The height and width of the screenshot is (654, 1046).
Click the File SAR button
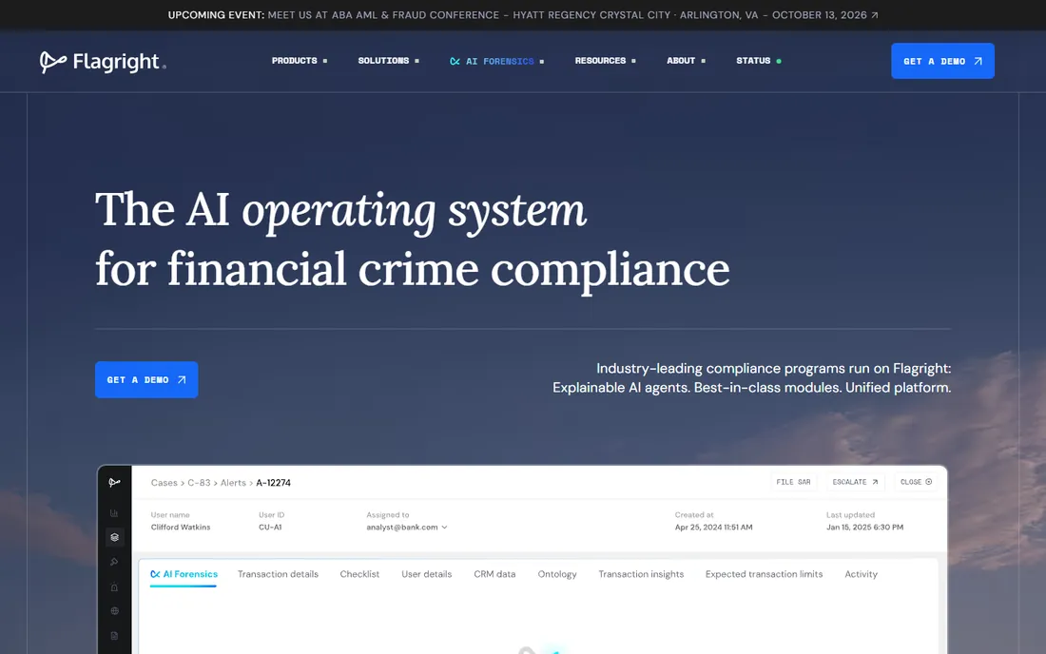(x=793, y=482)
